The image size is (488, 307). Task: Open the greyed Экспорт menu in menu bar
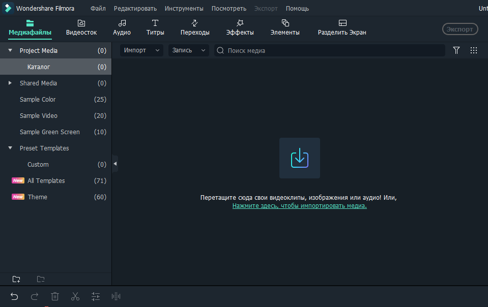pos(266,9)
